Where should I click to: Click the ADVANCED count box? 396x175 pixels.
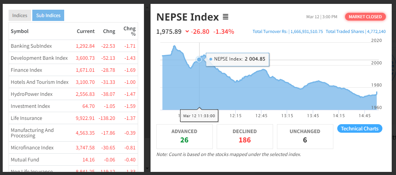pyautogui.click(x=184, y=136)
